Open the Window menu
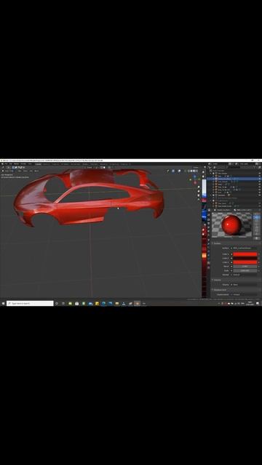 point(23,163)
